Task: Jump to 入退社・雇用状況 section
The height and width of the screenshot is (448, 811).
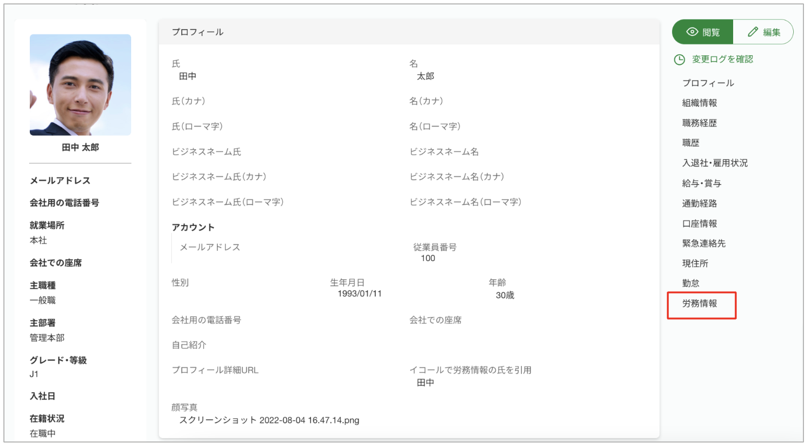Action: pos(715,163)
